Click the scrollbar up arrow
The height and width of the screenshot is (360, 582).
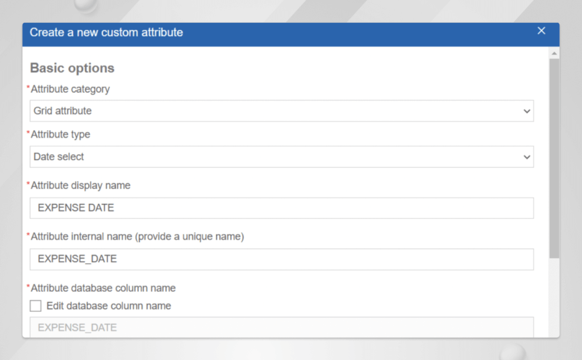coord(554,53)
